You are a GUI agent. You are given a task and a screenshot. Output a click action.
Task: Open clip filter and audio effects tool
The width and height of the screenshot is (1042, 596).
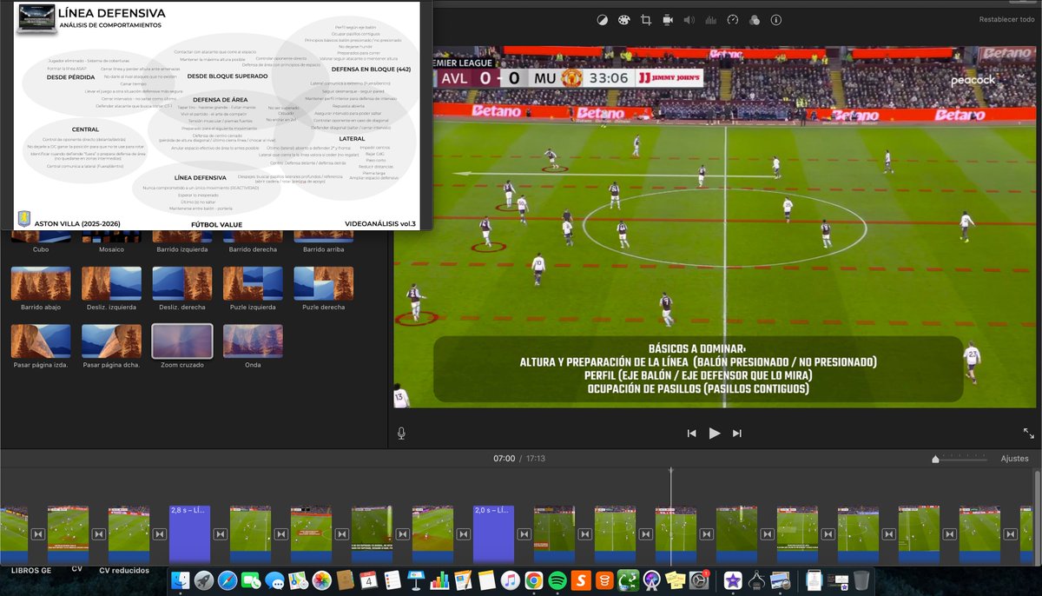click(754, 20)
